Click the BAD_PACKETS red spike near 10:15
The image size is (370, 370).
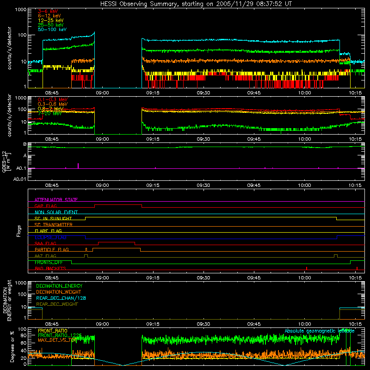pyautogui.click(x=357, y=268)
